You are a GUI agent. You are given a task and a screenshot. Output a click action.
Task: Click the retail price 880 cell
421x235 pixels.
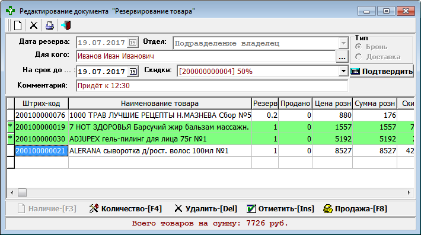click(333, 115)
